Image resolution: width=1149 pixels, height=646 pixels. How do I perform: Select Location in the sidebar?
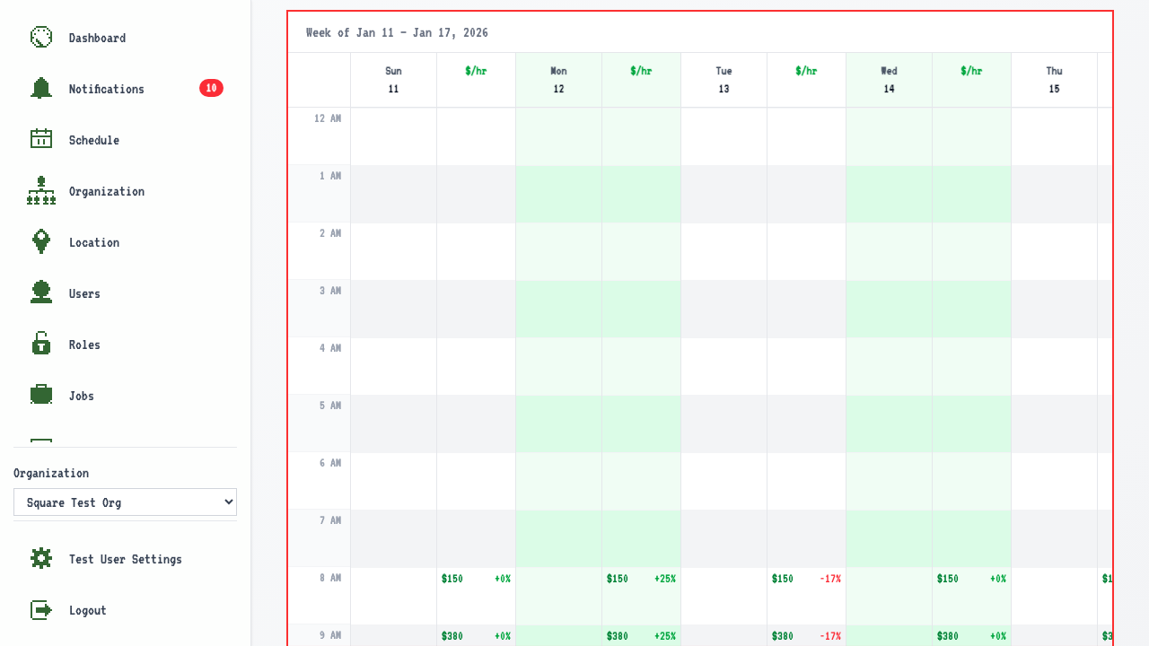tap(94, 242)
